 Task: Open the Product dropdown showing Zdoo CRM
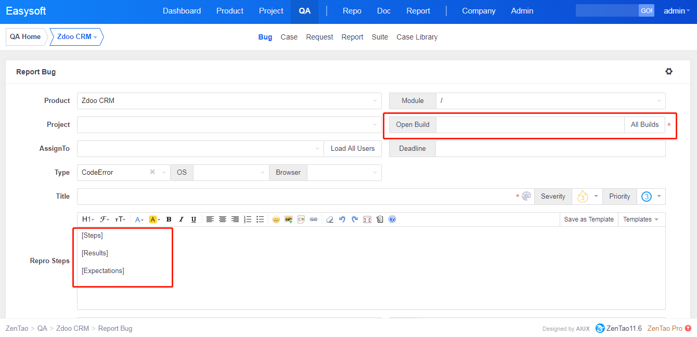[x=229, y=101]
